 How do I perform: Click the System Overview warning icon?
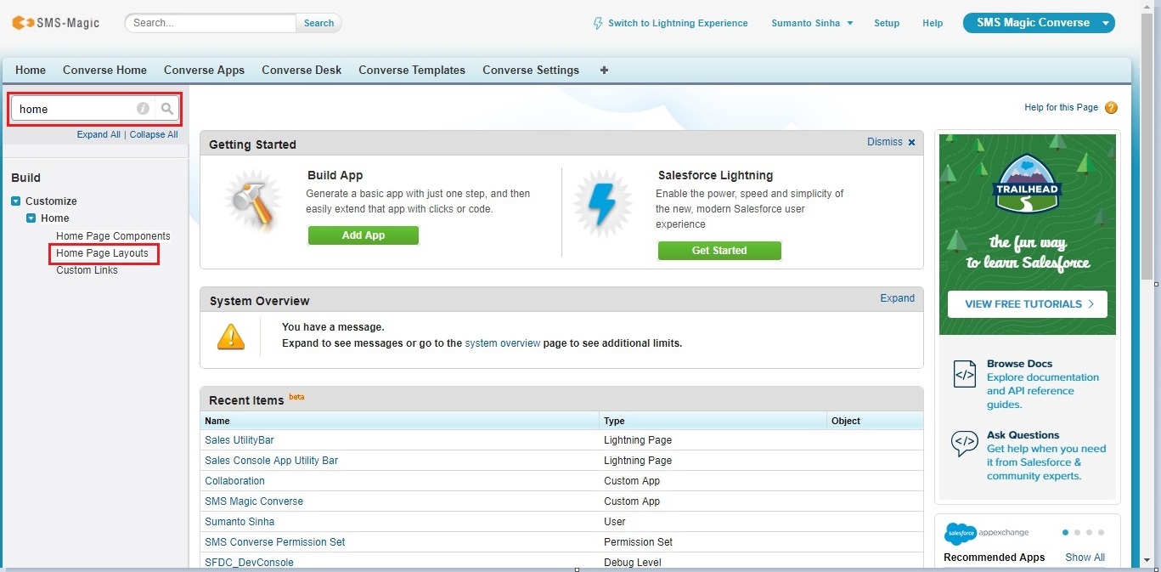[231, 337]
